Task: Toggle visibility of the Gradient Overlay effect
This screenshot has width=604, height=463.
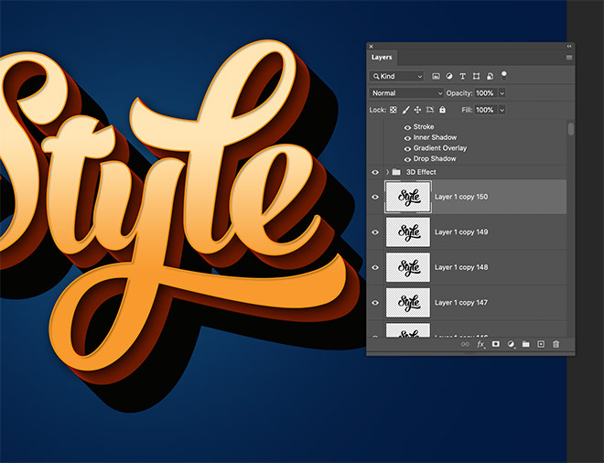Action: pos(407,148)
